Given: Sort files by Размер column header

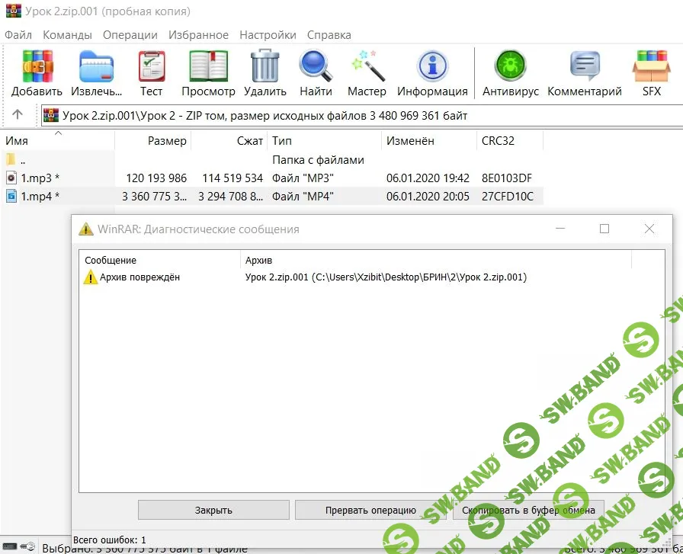Looking at the screenshot, I should click(167, 141).
